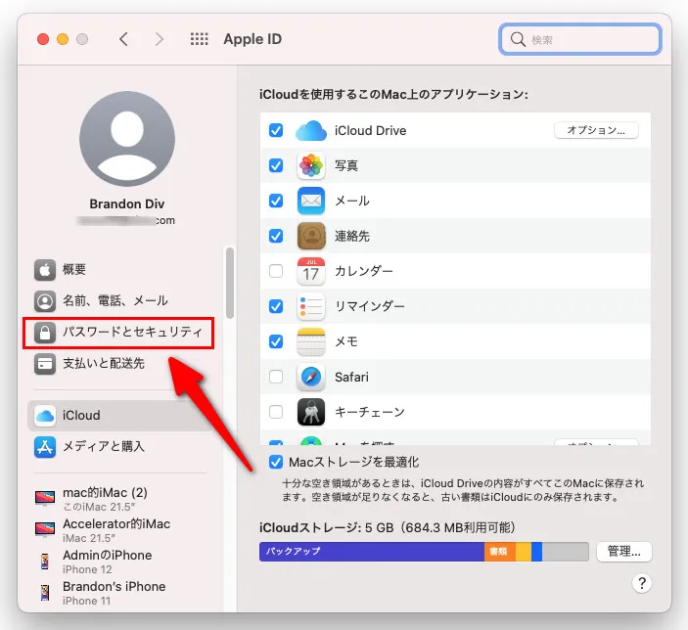The height and width of the screenshot is (630, 688).
Task: Select device Accelerator的iMac
Action: pos(118,530)
